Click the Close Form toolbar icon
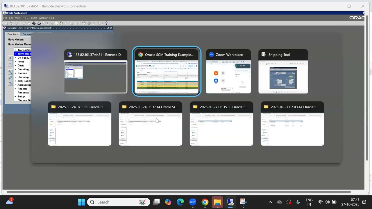372x209 pixels. 44,23
